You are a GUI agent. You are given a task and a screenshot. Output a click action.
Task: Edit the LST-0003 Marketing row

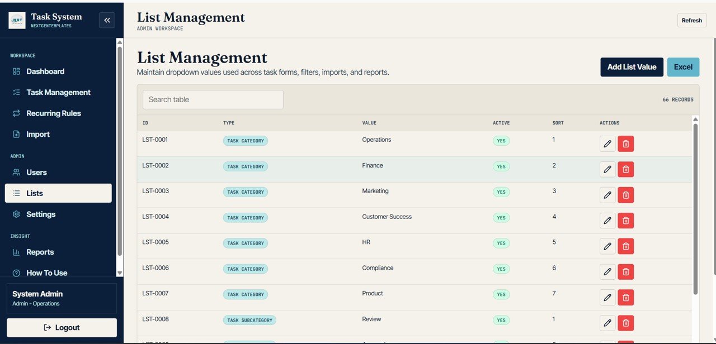click(x=607, y=195)
